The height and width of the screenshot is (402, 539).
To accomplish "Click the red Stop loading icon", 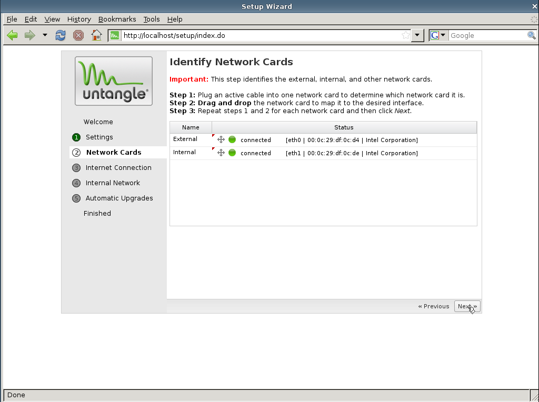I will click(78, 35).
